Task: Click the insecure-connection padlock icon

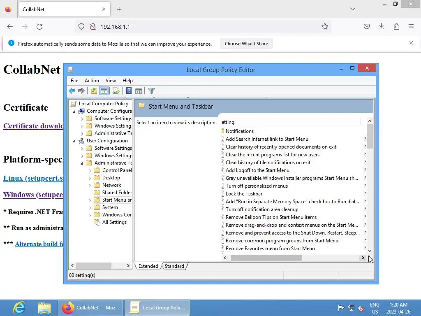Action: coord(93,27)
